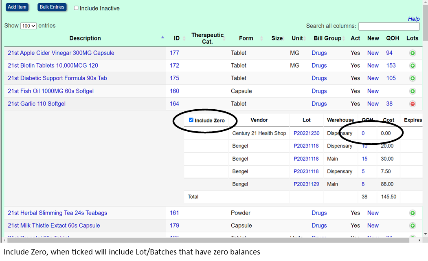Screen dimensions: 428x261
Task: Click New for 21st Fish Oil Softgel
Action: click(373, 91)
